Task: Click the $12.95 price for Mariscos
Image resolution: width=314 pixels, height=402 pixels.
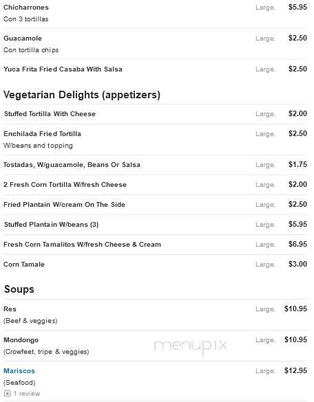Action: pyautogui.click(x=295, y=370)
